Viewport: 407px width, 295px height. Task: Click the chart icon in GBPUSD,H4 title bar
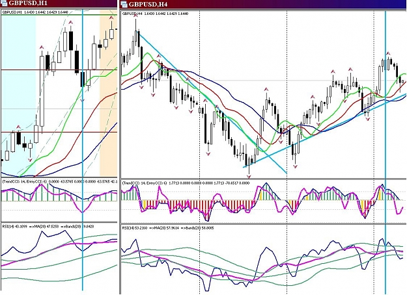124,4
